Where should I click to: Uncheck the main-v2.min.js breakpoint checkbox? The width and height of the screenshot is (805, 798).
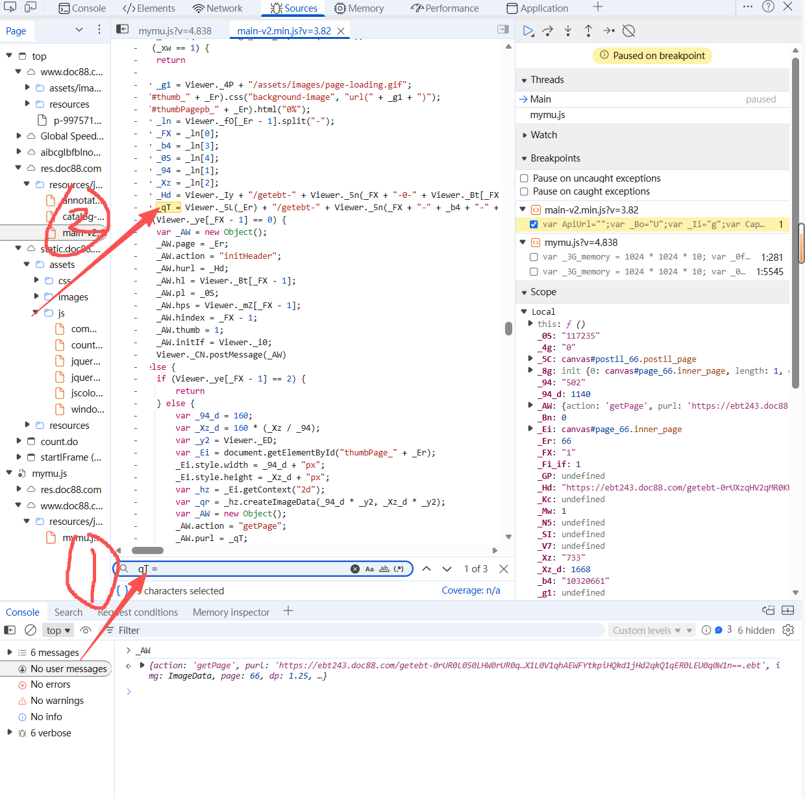(x=534, y=224)
